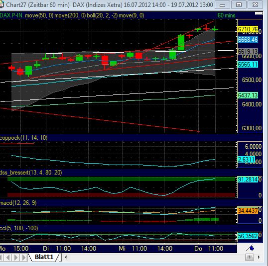Click the coppock value 2,6311
268x266 pixels.
click(246, 160)
